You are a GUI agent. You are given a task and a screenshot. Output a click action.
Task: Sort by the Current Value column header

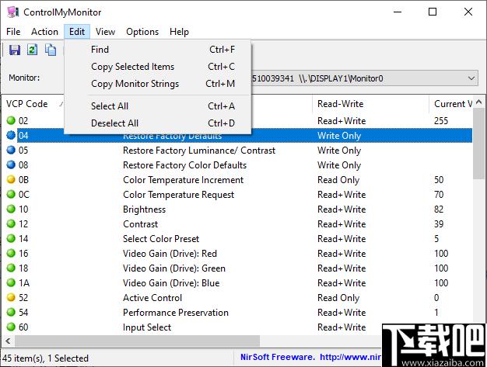(451, 104)
